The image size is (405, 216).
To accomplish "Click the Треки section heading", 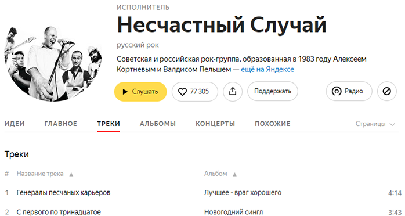I will coord(16,154).
